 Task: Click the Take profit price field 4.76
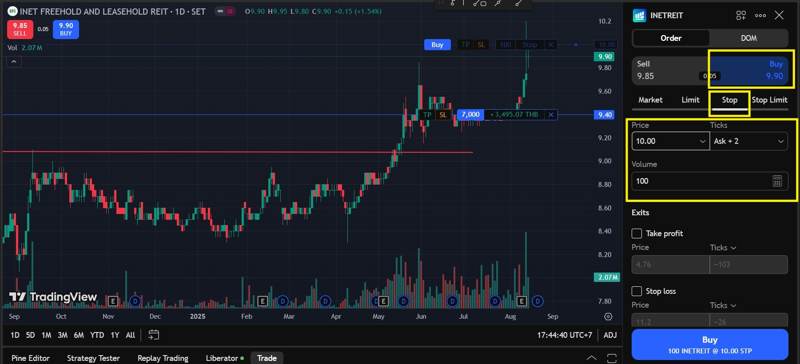(670, 265)
